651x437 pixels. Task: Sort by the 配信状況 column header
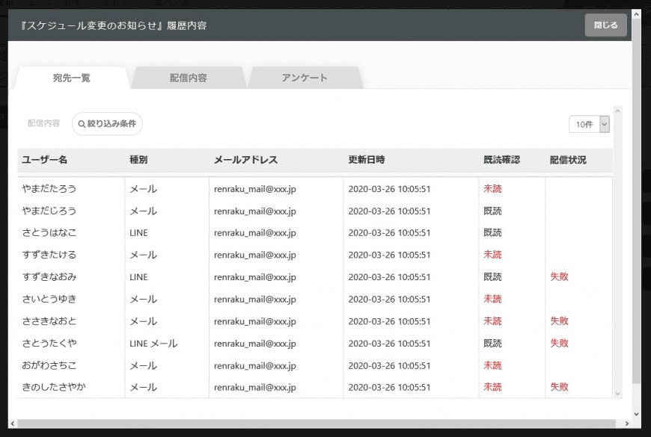568,160
